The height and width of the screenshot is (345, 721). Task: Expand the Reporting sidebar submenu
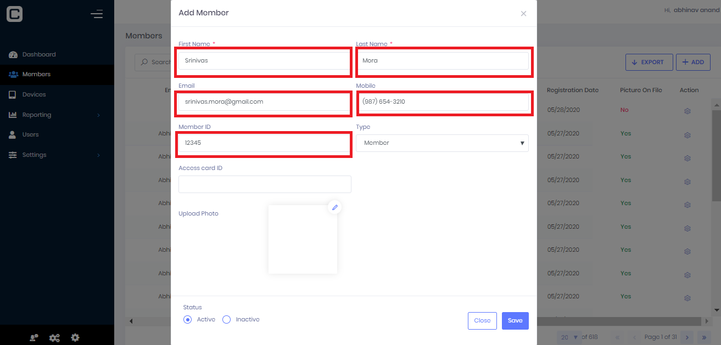point(98,115)
